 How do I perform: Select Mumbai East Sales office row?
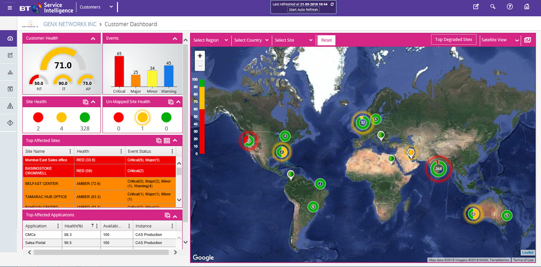click(99, 160)
